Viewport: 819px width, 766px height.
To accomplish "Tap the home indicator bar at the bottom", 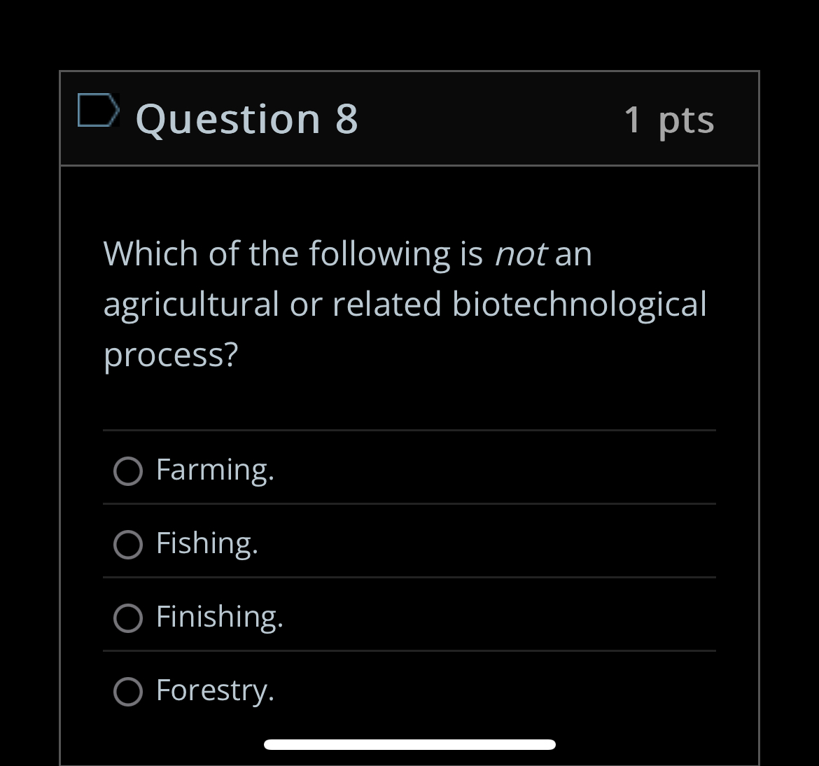I will click(x=409, y=744).
